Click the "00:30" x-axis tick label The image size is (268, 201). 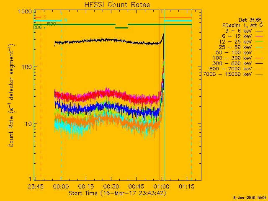click(x=111, y=186)
